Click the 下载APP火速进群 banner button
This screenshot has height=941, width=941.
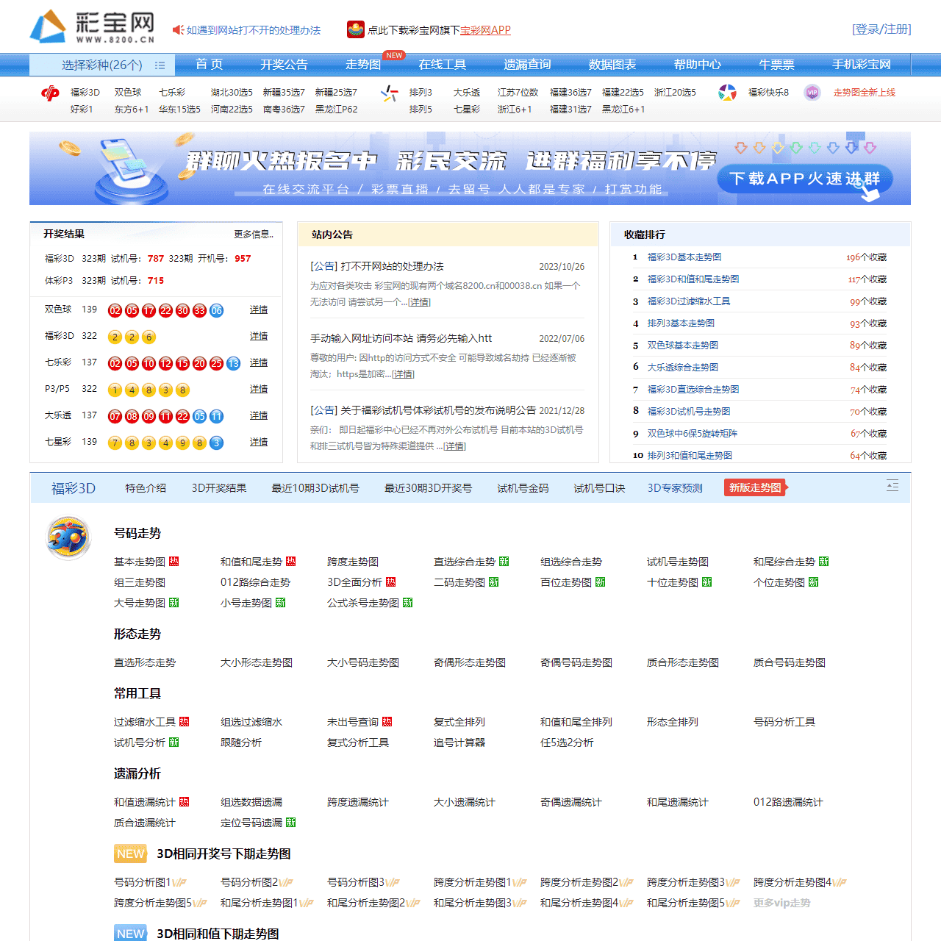point(804,179)
